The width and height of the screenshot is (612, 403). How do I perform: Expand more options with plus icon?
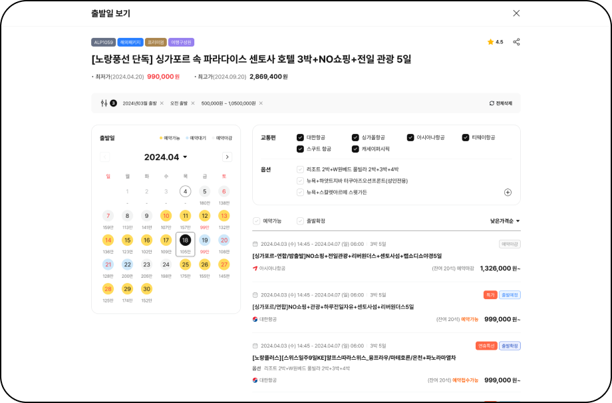508,193
